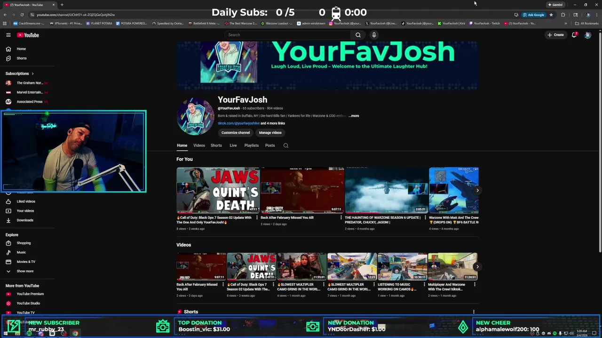Click the Customize channel button
The image size is (602, 338).
tap(236, 133)
